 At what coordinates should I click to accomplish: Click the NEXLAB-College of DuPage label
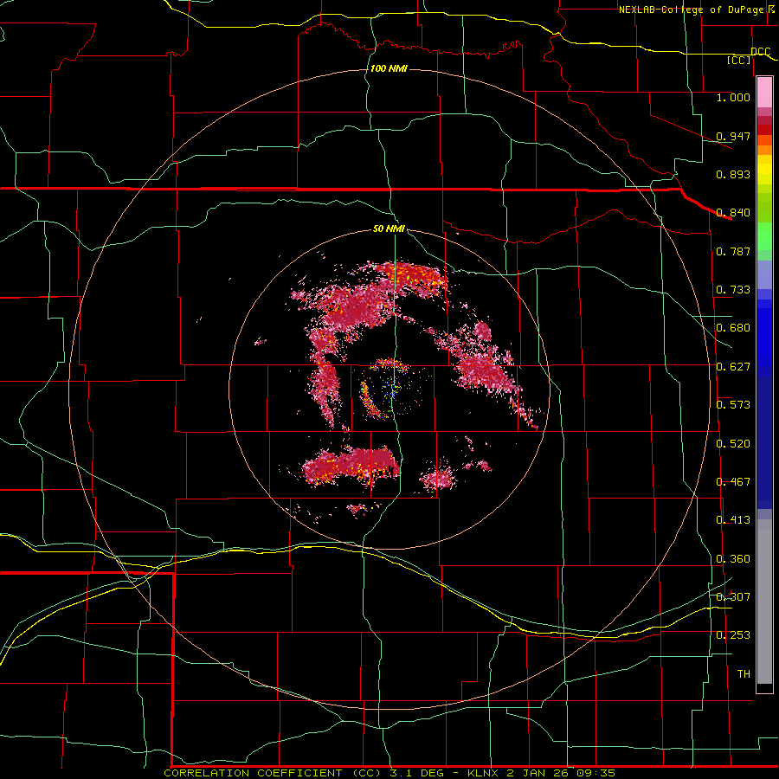pos(691,10)
